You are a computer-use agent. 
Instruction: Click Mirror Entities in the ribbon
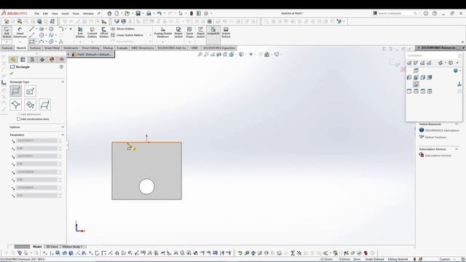pyautogui.click(x=122, y=29)
